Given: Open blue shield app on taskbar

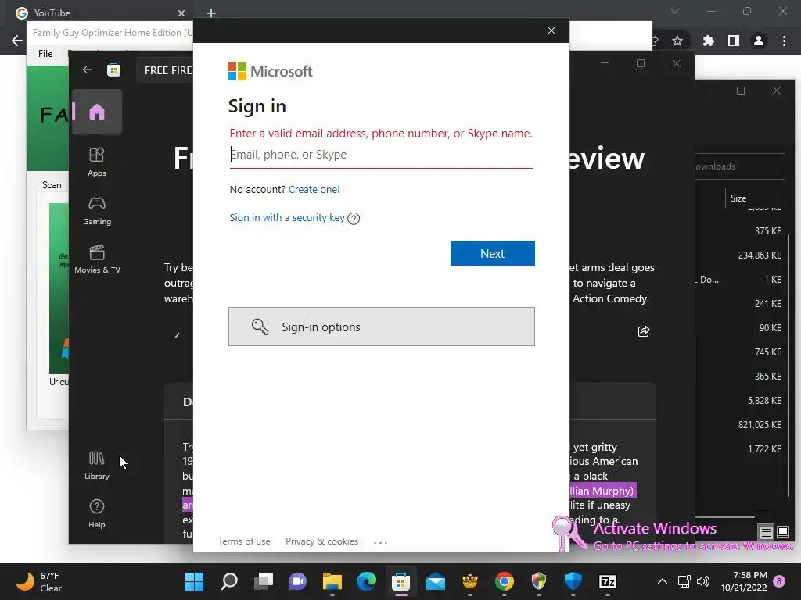Looking at the screenshot, I should click(x=573, y=581).
